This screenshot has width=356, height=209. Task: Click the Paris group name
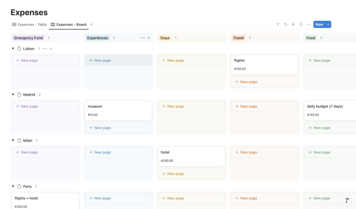(27, 187)
